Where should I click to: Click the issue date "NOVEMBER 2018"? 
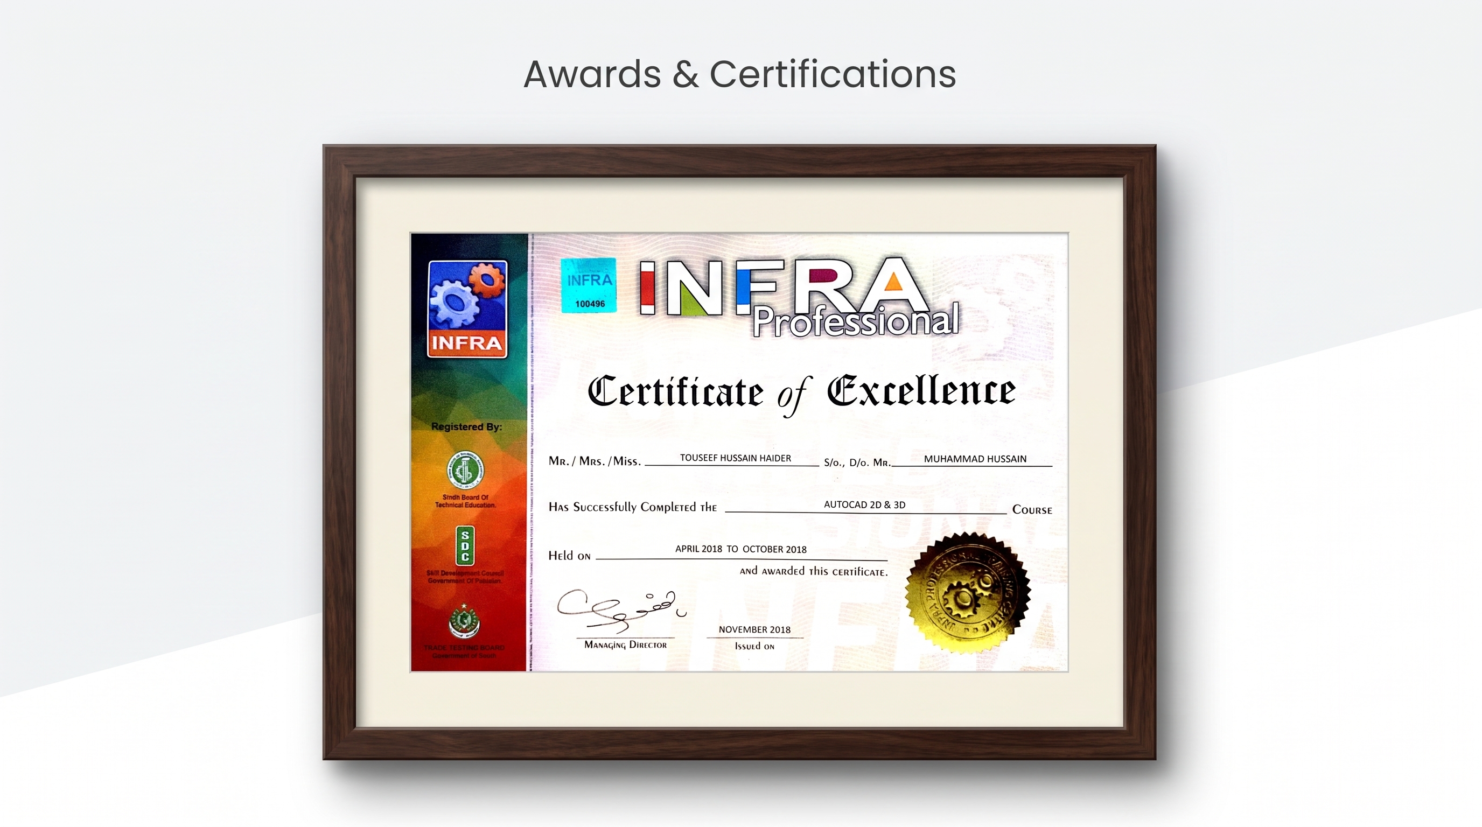point(754,629)
